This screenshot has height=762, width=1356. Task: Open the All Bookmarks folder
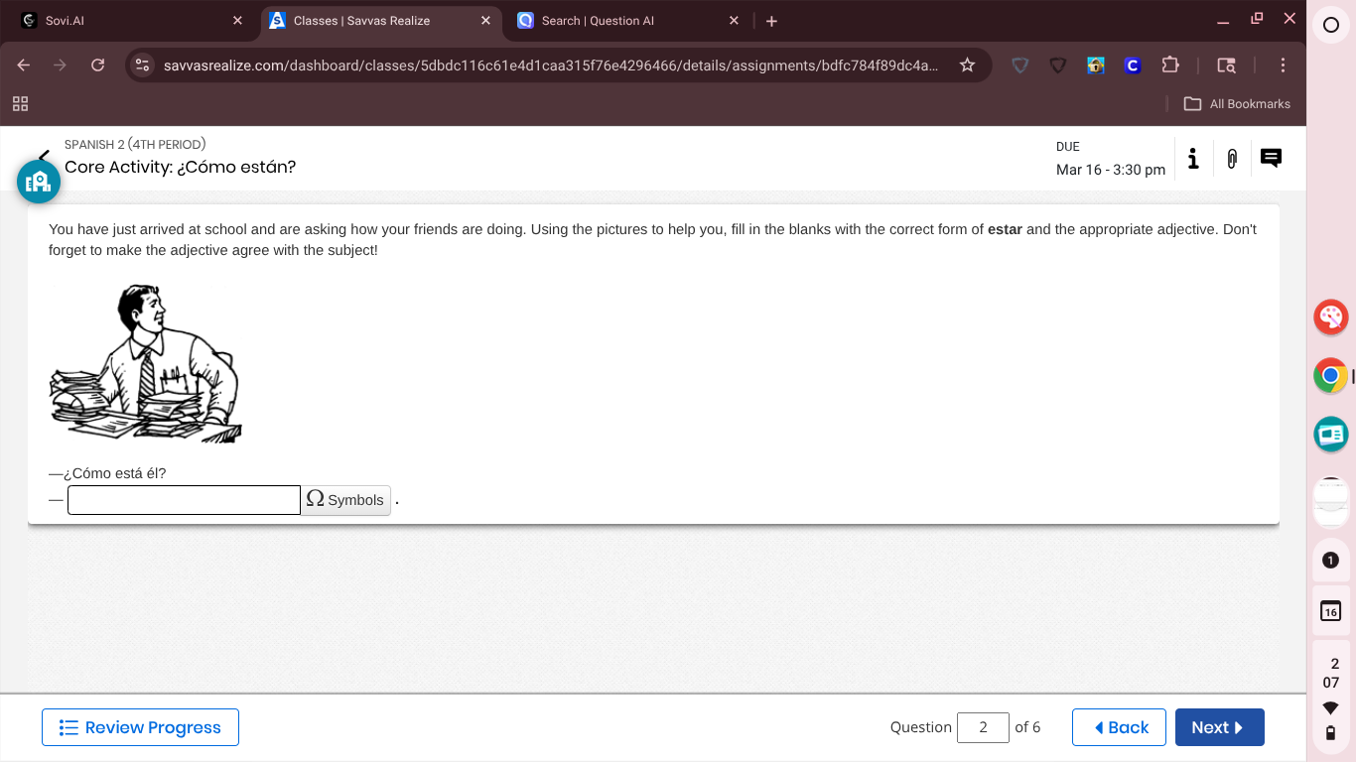pyautogui.click(x=1237, y=104)
